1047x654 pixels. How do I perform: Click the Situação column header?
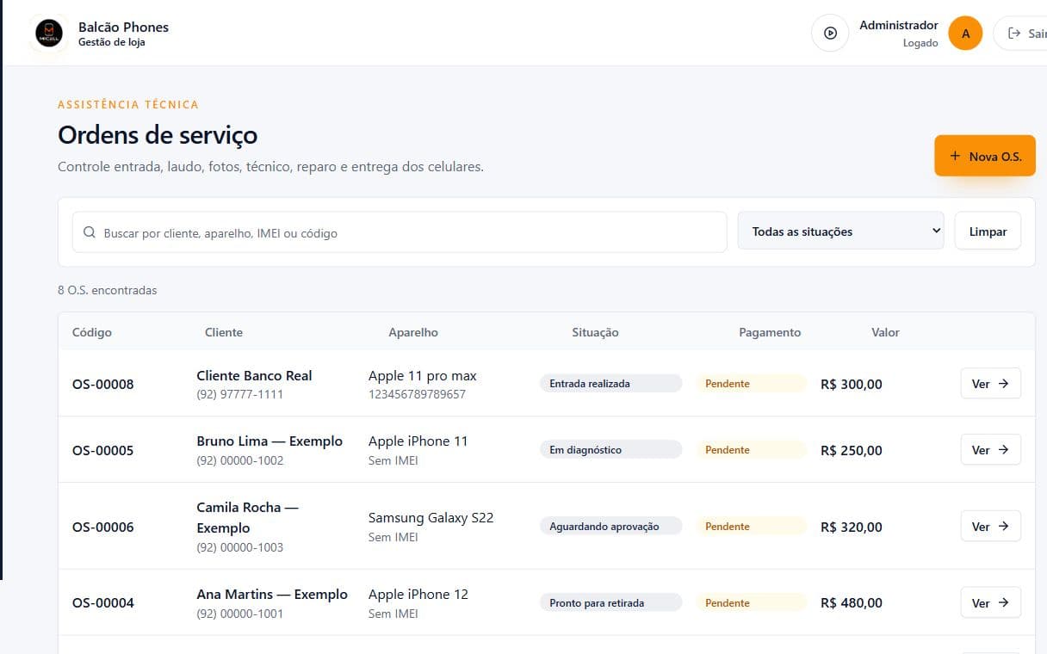point(595,332)
